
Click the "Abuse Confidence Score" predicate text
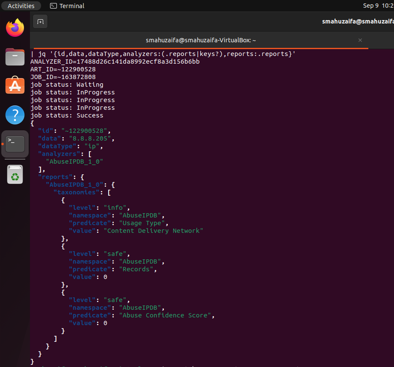point(166,315)
